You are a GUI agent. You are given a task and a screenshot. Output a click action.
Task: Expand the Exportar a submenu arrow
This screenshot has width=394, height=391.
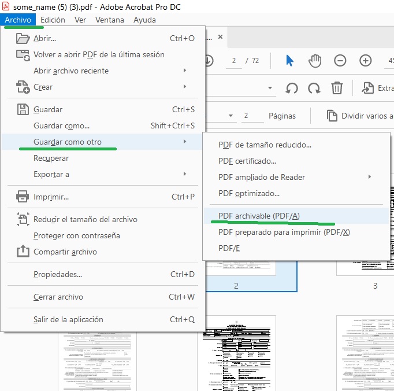185,174
